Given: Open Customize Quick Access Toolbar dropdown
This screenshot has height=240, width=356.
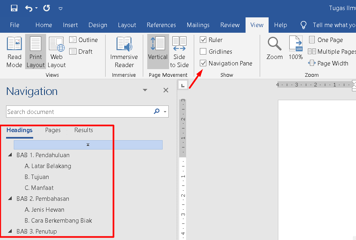Looking at the screenshot, I should 61,8.
